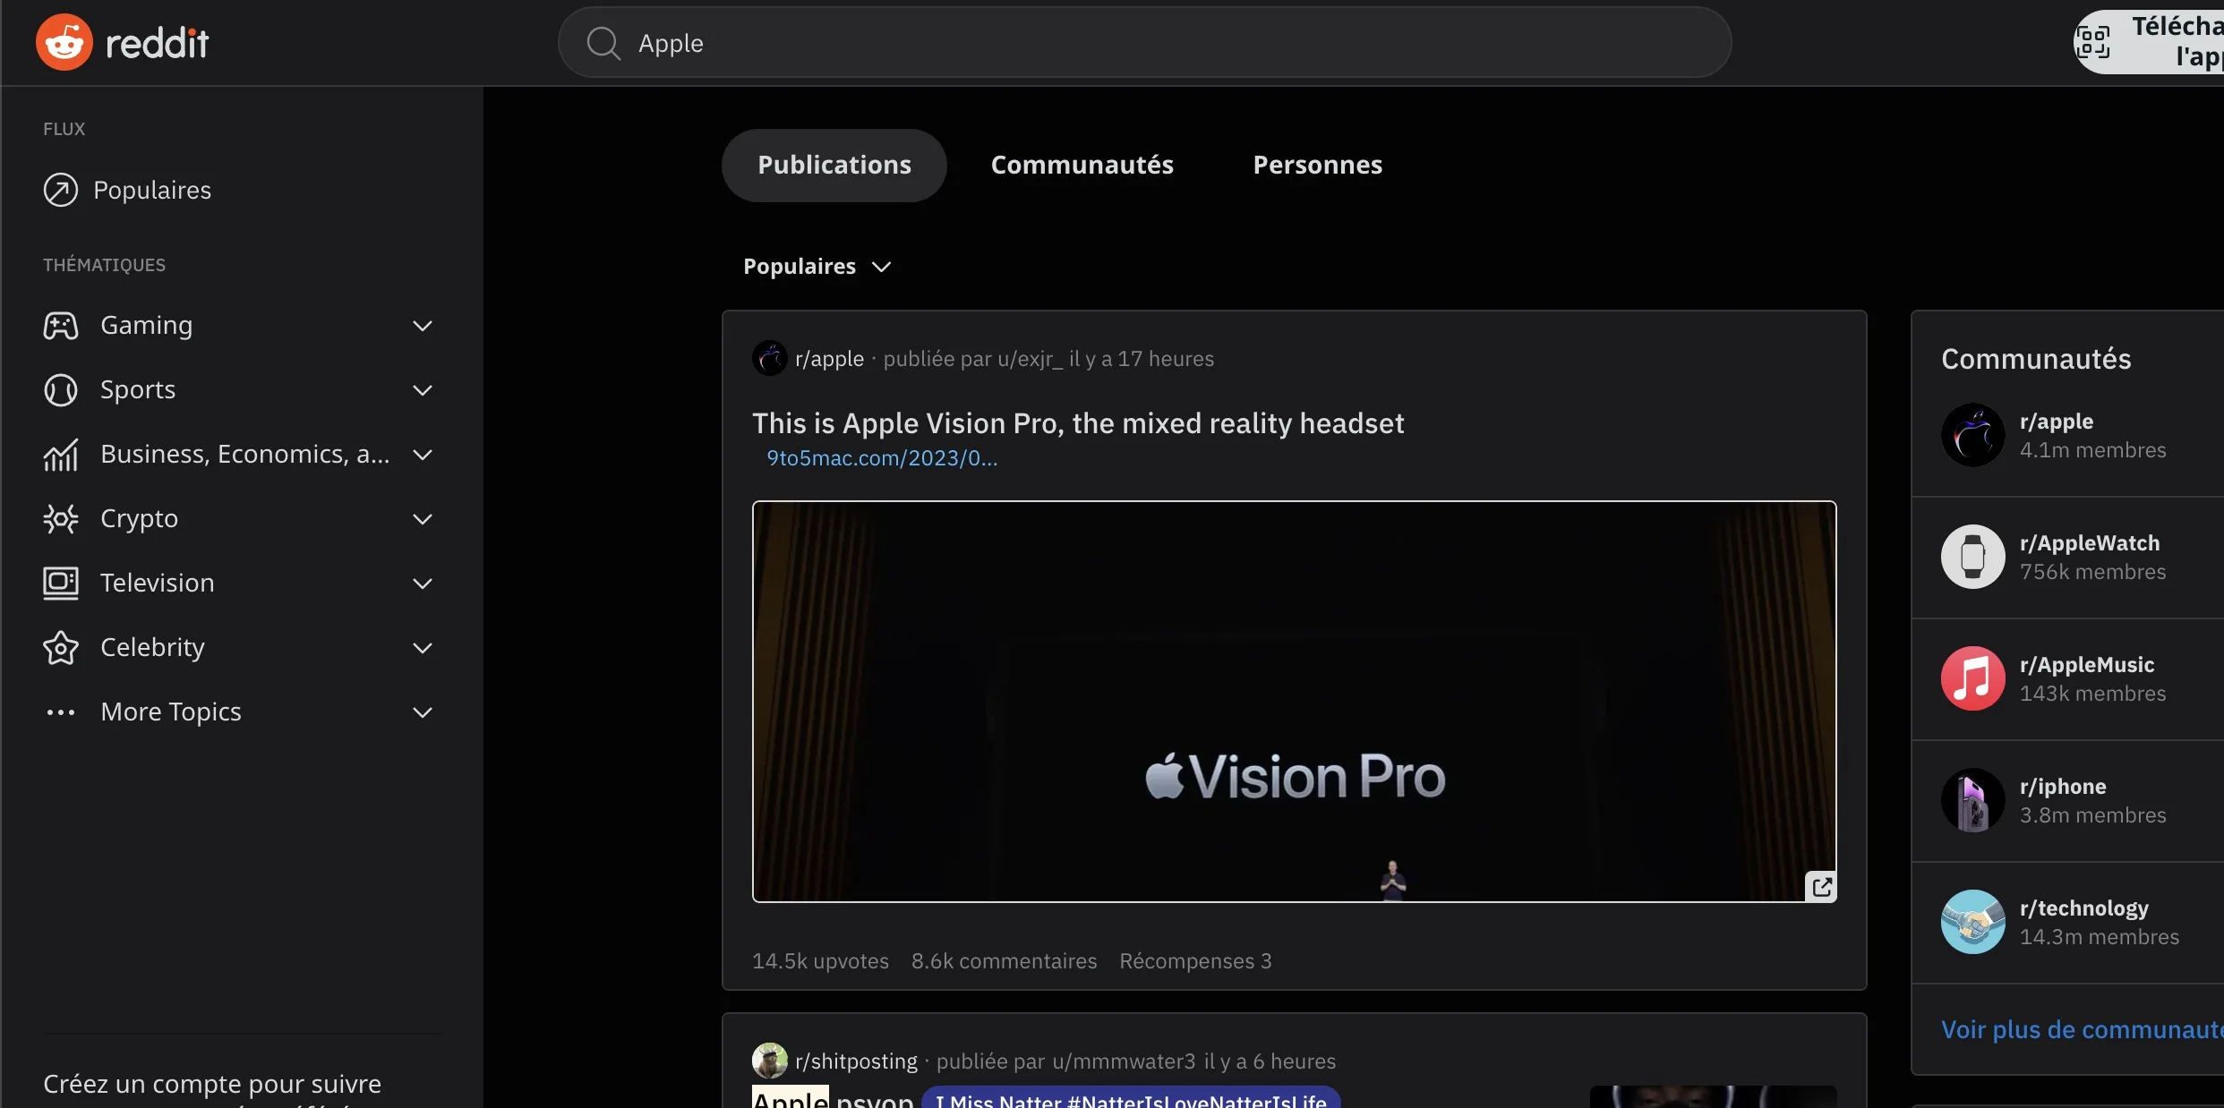2224x1108 pixels.
Task: Click Voir plus de communautés link
Action: click(2081, 1029)
